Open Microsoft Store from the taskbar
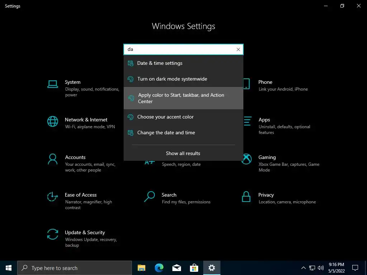This screenshot has height=275, width=367. point(194,268)
